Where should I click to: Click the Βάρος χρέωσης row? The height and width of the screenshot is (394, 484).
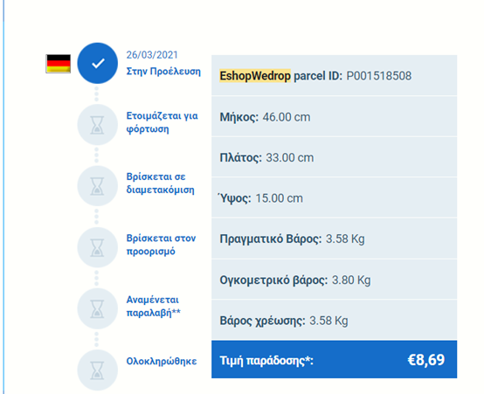[335, 321]
